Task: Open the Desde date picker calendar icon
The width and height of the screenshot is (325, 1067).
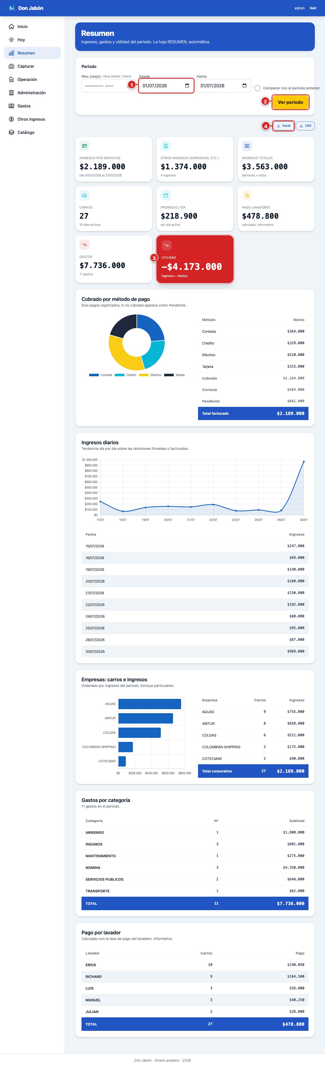Action: pos(187,86)
